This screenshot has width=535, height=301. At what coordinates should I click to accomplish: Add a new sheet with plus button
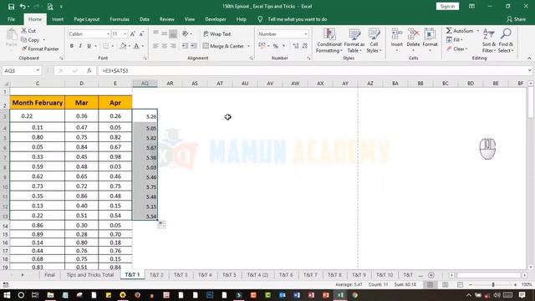(431, 275)
